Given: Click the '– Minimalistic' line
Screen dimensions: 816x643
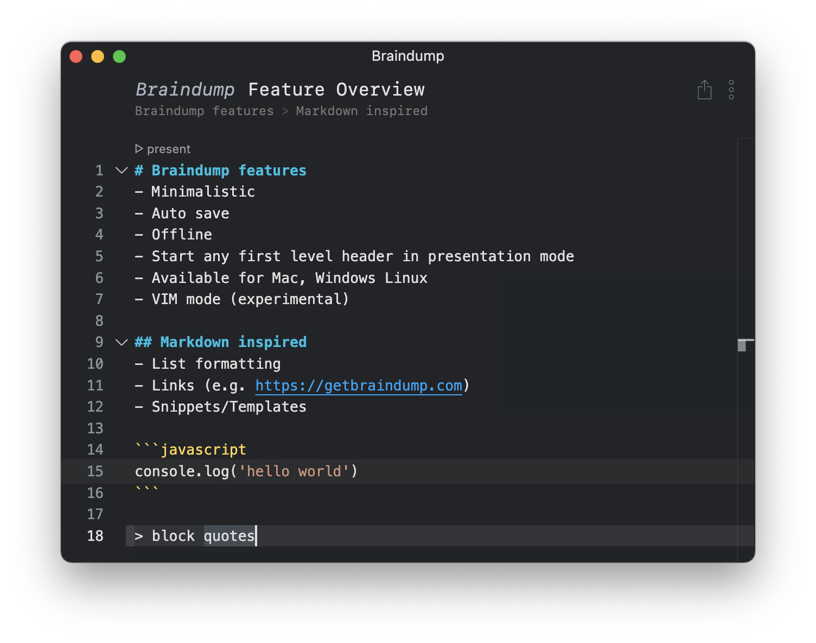Looking at the screenshot, I should [x=195, y=192].
